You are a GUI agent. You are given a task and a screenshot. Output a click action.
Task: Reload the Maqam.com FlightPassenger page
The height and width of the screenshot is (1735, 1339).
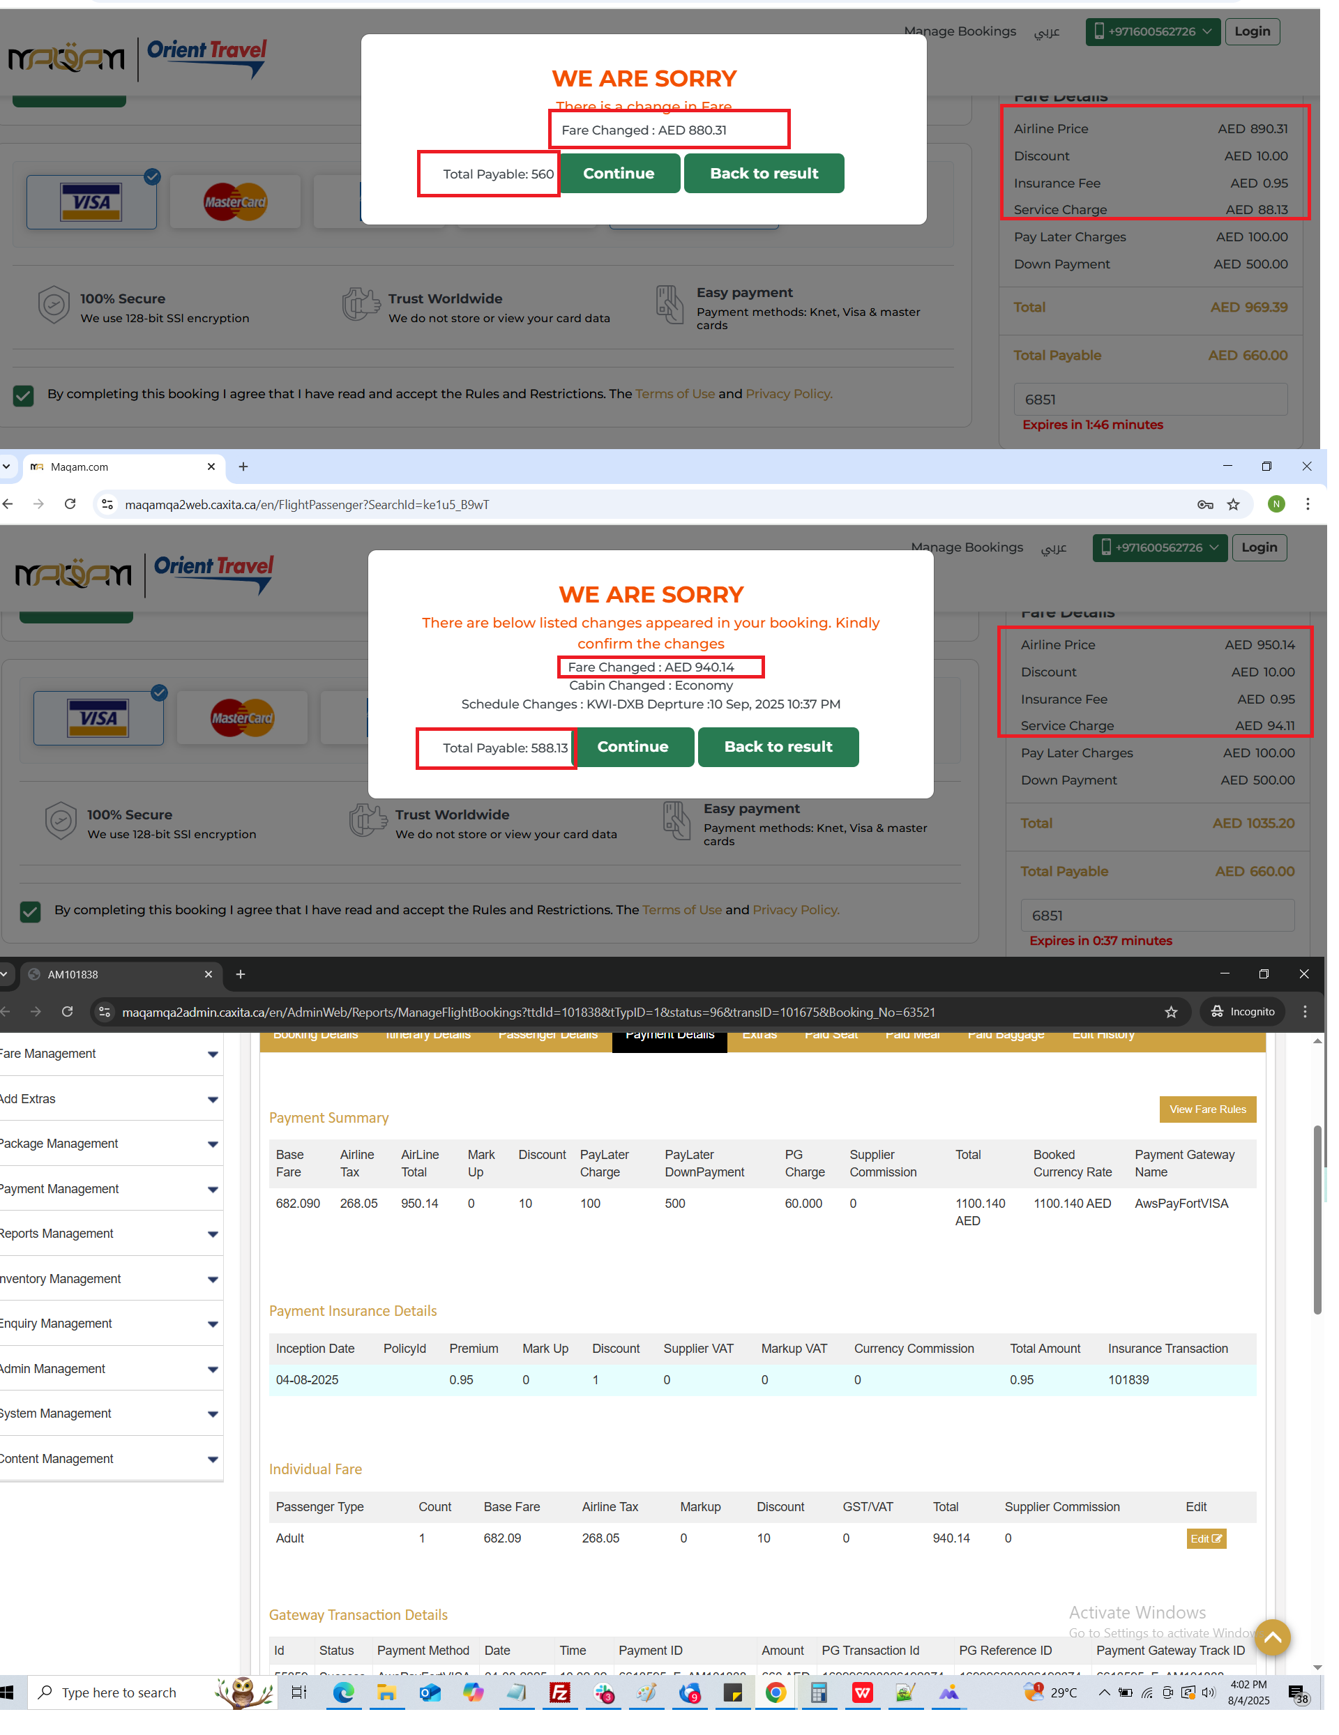coord(70,504)
